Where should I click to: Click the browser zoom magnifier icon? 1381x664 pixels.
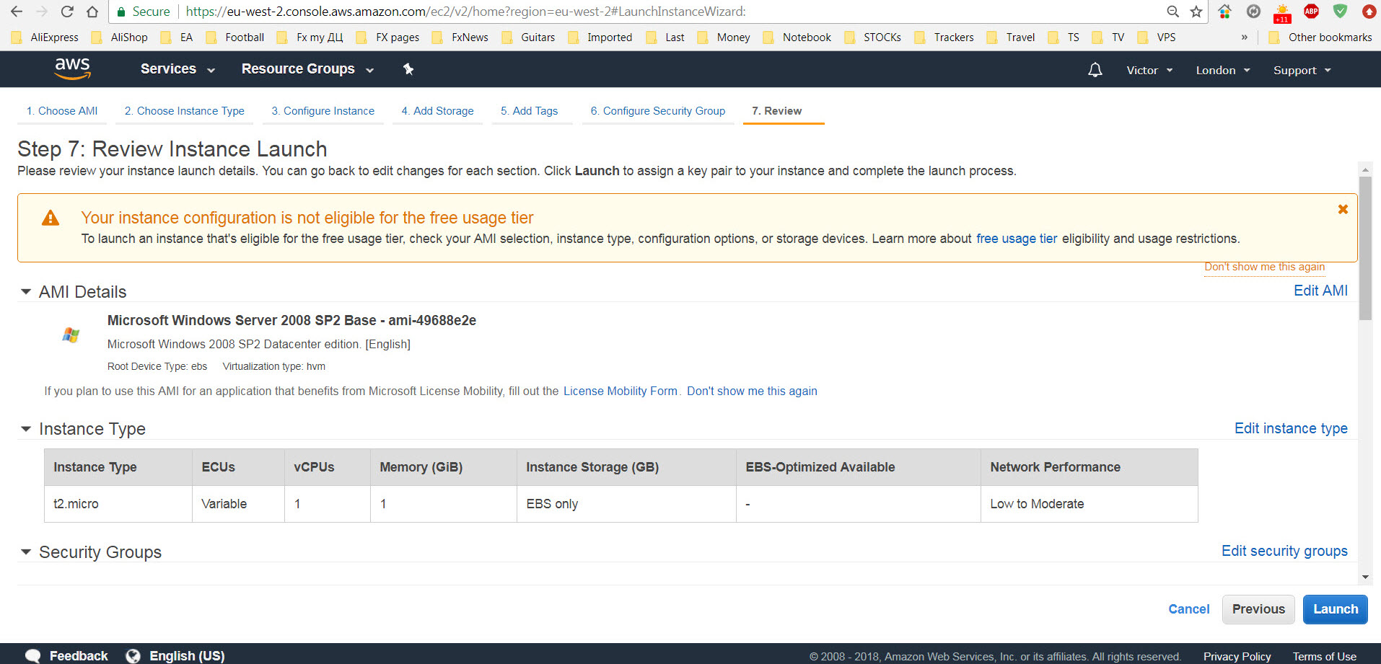(x=1173, y=12)
